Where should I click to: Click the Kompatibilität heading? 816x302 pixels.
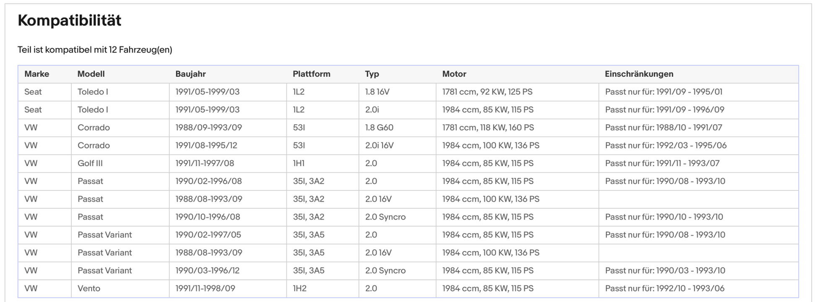coord(69,20)
